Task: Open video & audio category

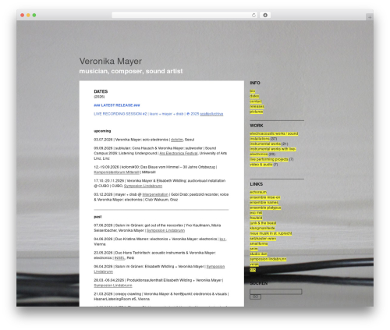Action: click(261, 165)
